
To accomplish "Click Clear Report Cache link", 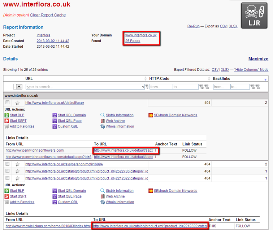I will [x=48, y=15].
